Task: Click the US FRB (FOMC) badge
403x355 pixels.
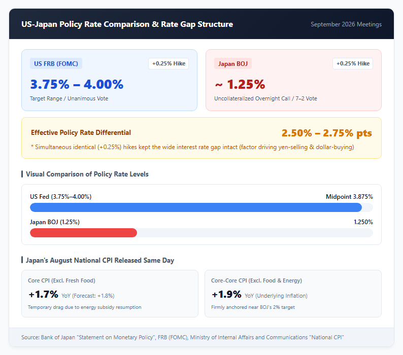Action: 56,63
